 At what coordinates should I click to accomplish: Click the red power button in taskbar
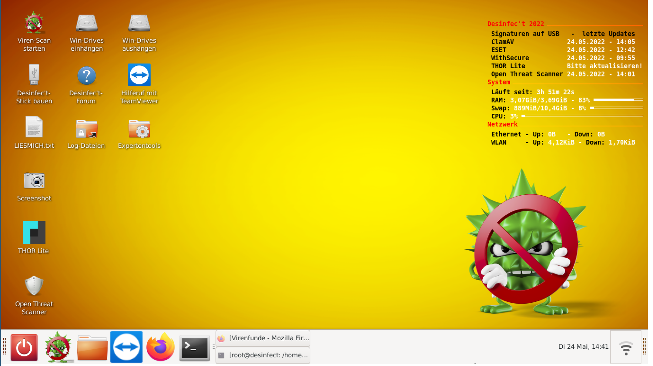coord(24,347)
